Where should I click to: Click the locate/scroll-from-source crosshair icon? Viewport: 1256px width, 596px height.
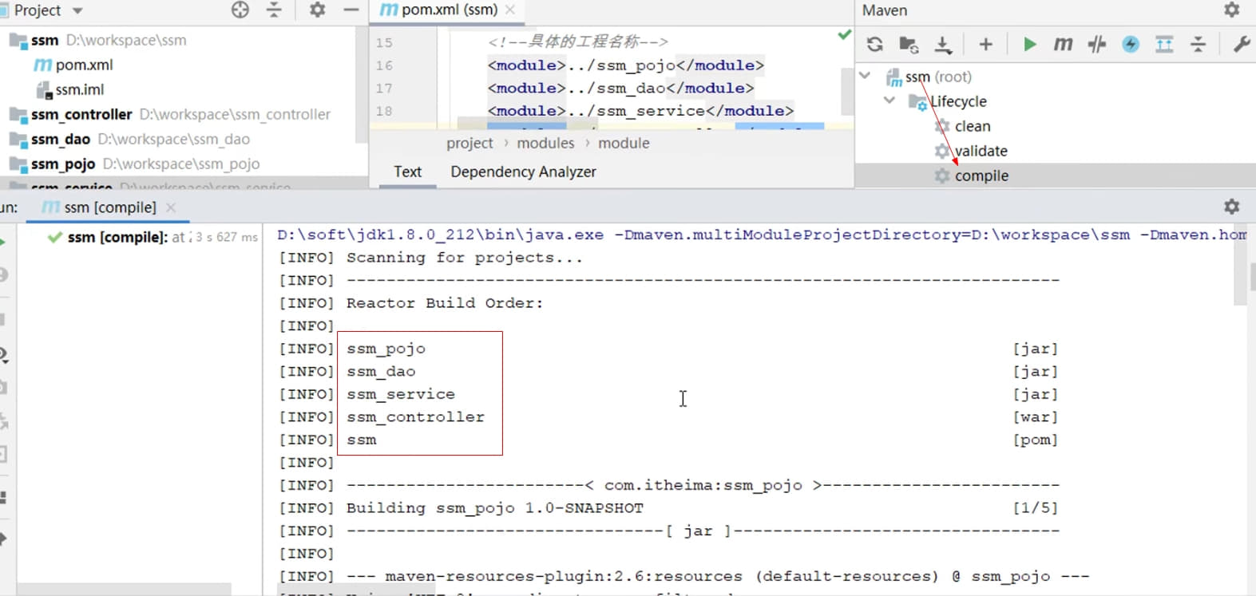click(240, 10)
